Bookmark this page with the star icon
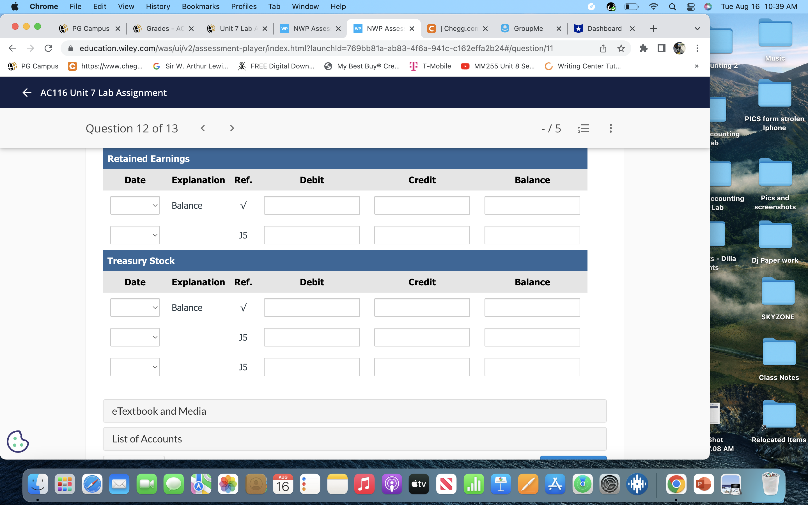The image size is (808, 505). 621,49
